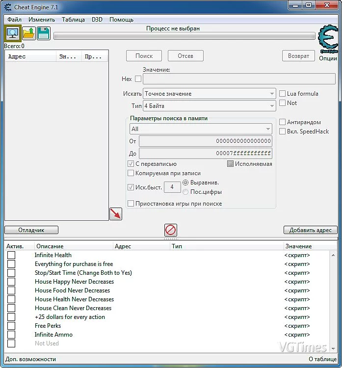Open the Изменить menu

coord(42,20)
